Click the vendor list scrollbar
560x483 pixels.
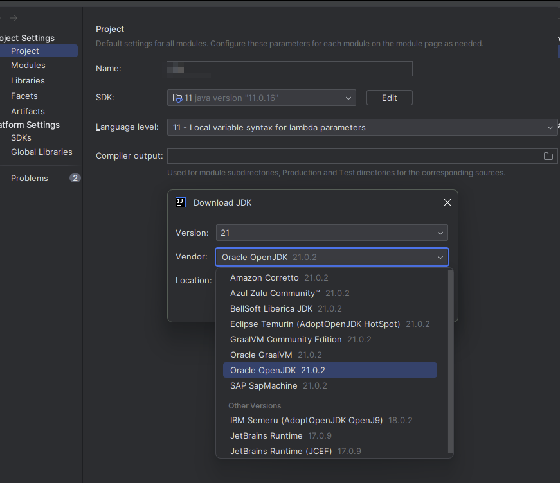click(x=451, y=362)
